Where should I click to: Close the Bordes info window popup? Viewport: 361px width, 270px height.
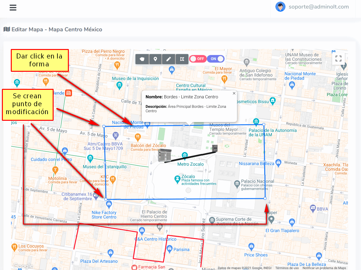pos(234,93)
